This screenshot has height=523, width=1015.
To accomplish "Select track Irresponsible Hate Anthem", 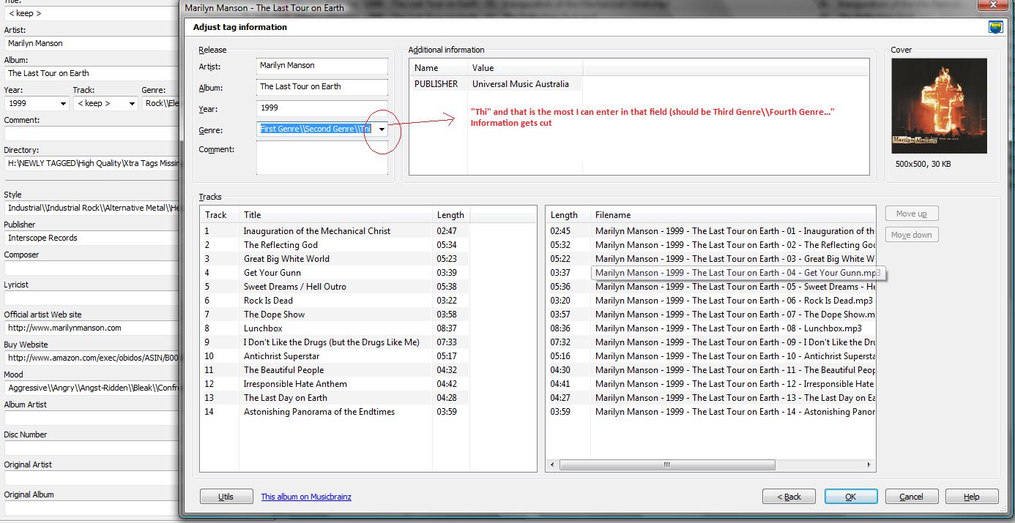I will 295,384.
